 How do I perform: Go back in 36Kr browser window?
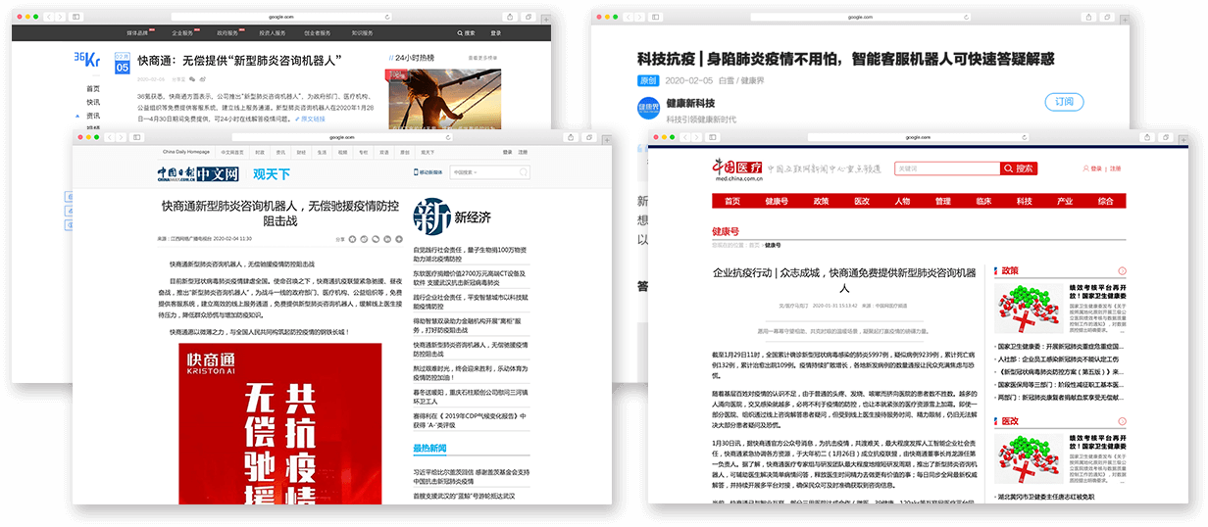click(x=48, y=18)
